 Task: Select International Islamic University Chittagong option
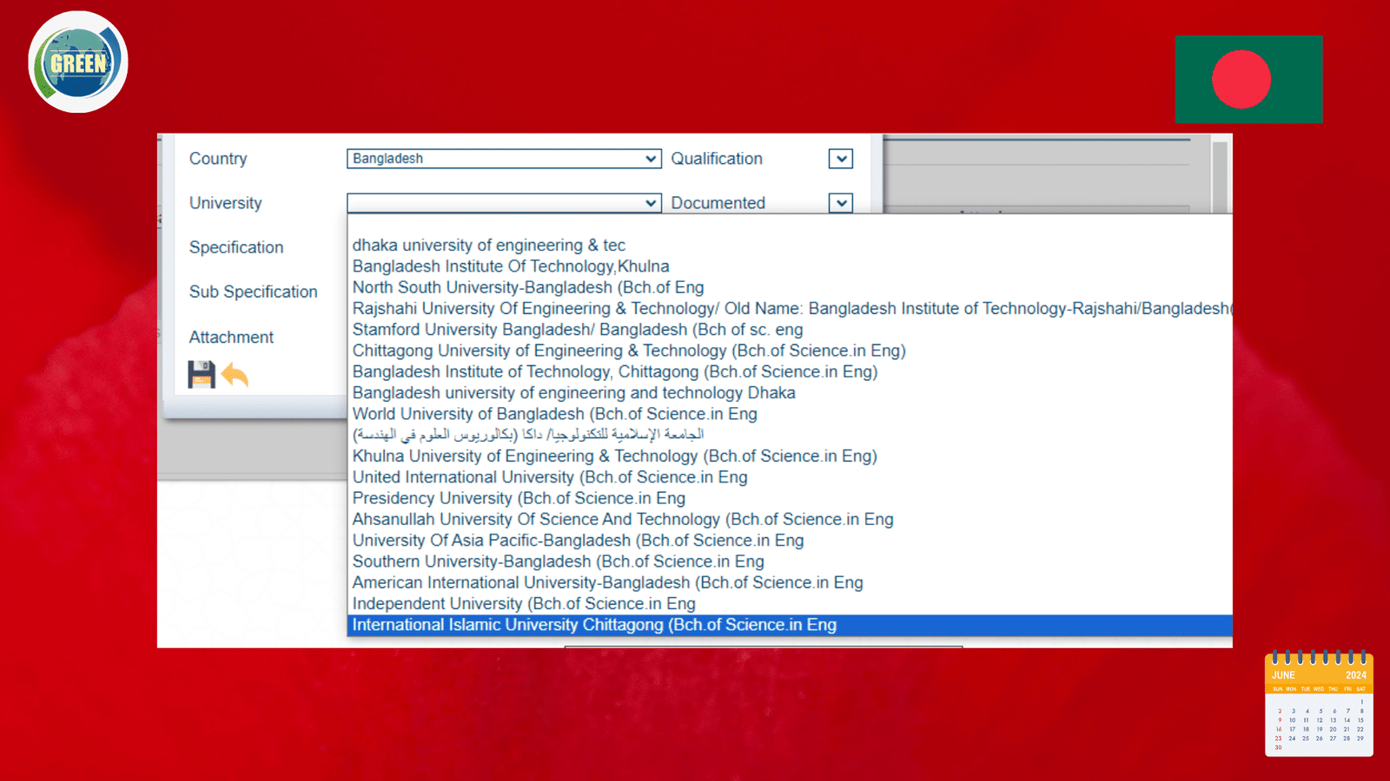594,626
